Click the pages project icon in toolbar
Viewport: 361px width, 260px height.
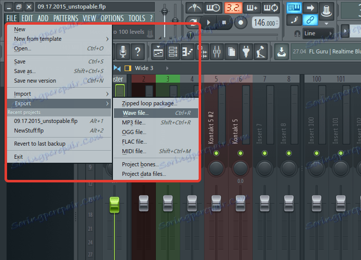click(x=231, y=51)
